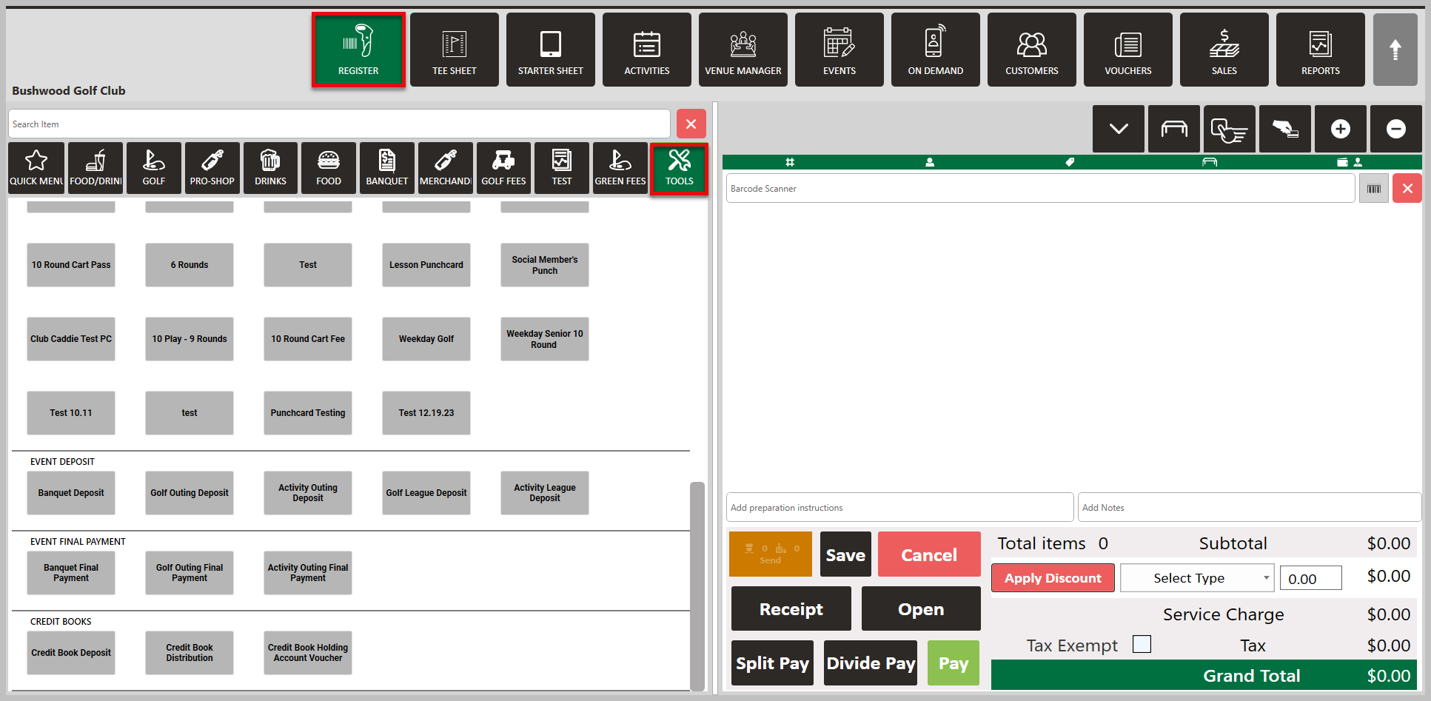Select the Green Fees category
The height and width of the screenshot is (701, 1431).
[x=620, y=168]
